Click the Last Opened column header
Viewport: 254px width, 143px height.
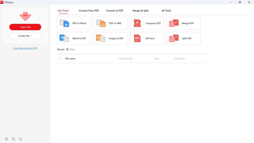pos(125,58)
